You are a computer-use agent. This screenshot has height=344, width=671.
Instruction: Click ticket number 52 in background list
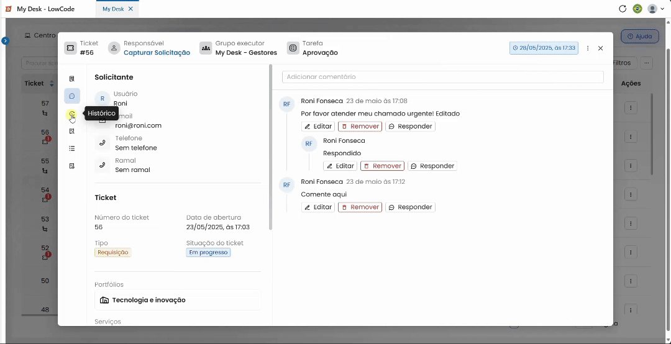pos(45,248)
